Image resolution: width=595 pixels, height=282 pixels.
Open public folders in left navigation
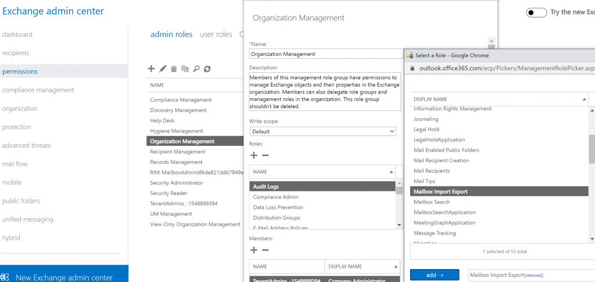click(21, 201)
